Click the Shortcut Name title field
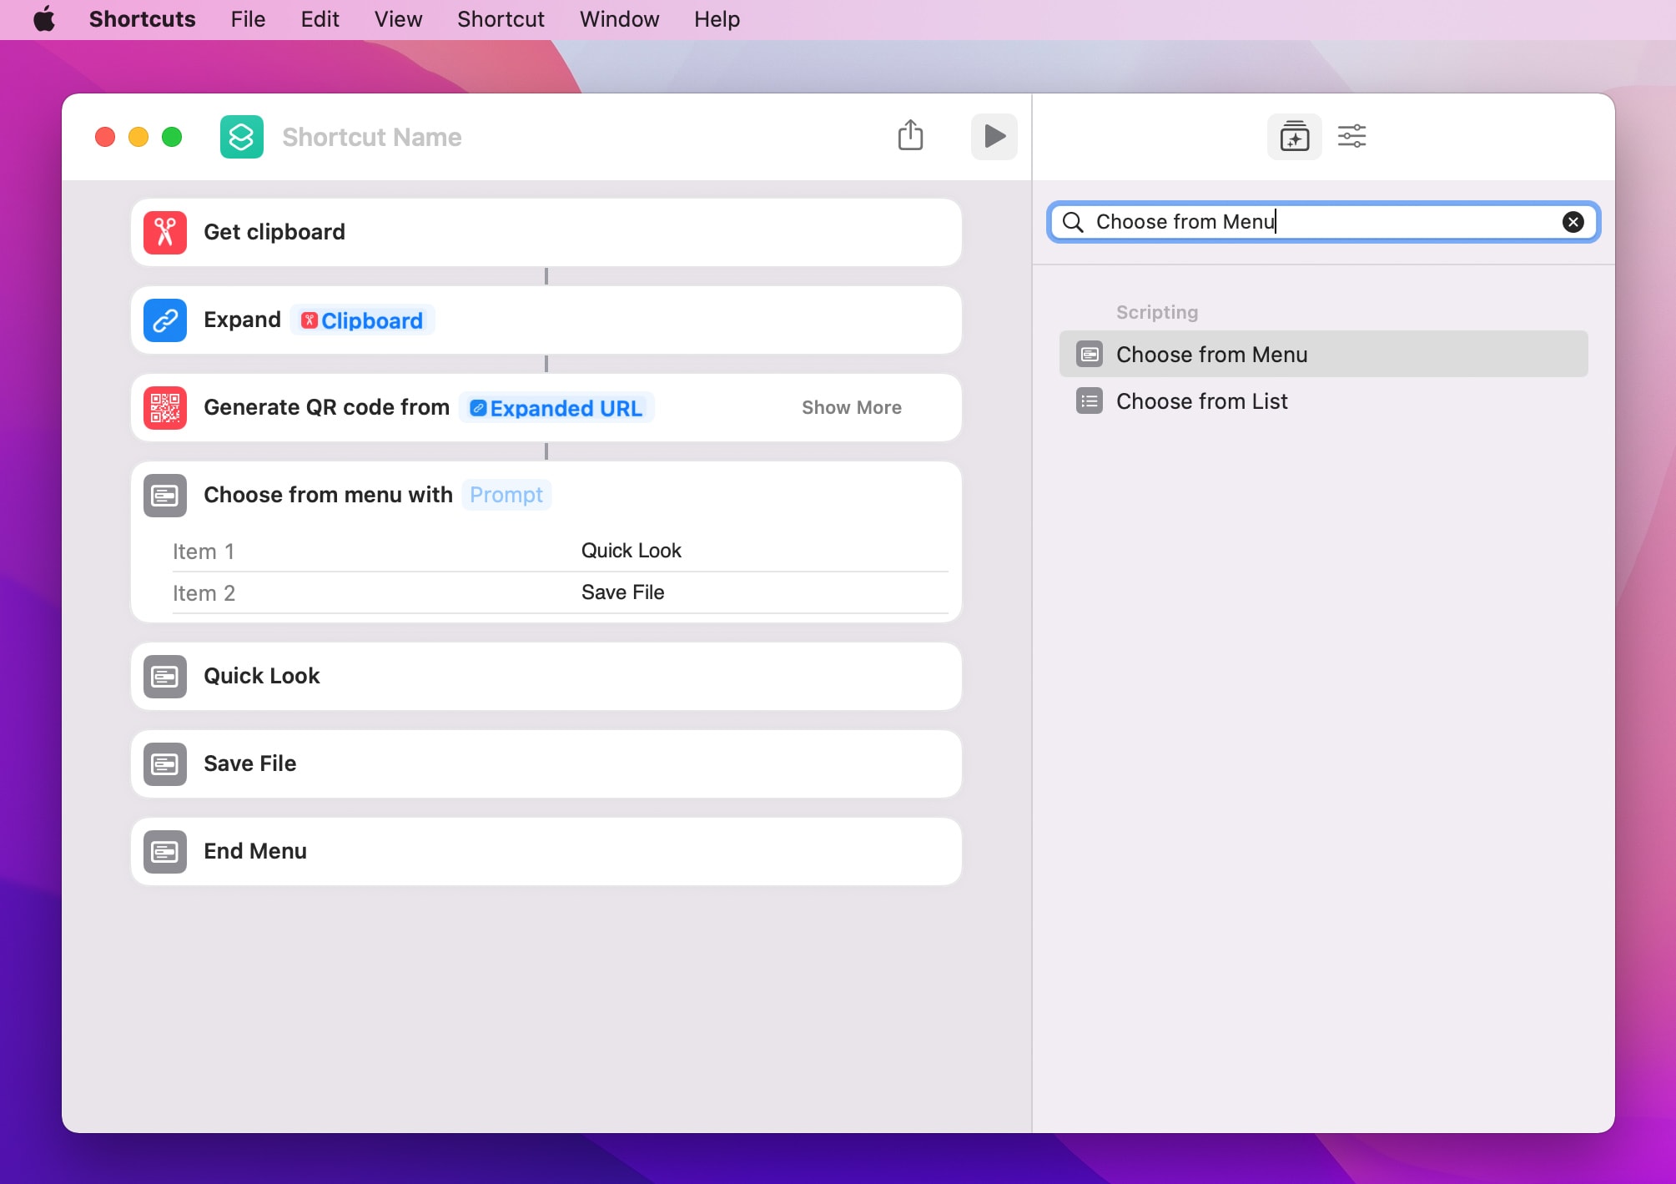The height and width of the screenshot is (1184, 1676). [371, 137]
